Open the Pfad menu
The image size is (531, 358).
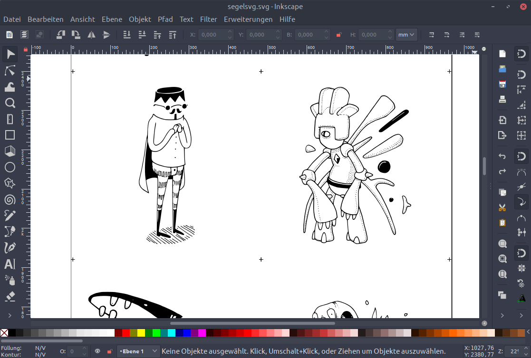click(x=165, y=19)
